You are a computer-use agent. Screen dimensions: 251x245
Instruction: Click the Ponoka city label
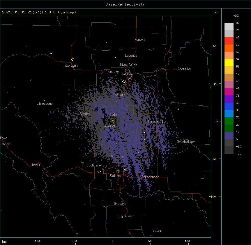(140, 40)
